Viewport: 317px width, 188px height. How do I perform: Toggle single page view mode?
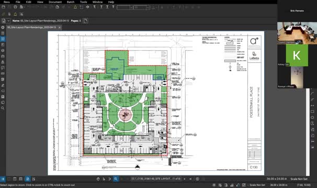(28, 179)
